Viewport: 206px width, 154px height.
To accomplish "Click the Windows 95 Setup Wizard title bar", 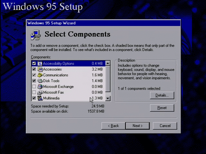I will tap(103, 23).
